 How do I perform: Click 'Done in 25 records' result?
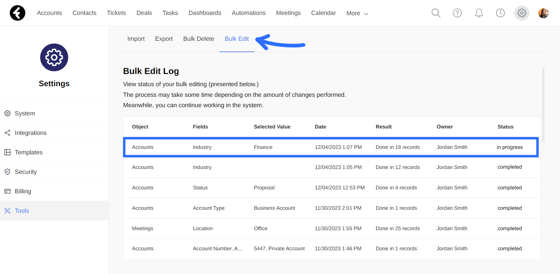[397, 228]
